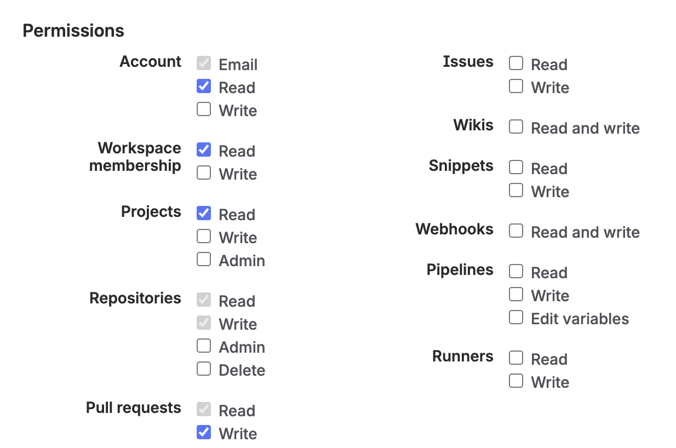The width and height of the screenshot is (676, 448).
Task: Tick the Issues Write checkbox
Action: [516, 87]
